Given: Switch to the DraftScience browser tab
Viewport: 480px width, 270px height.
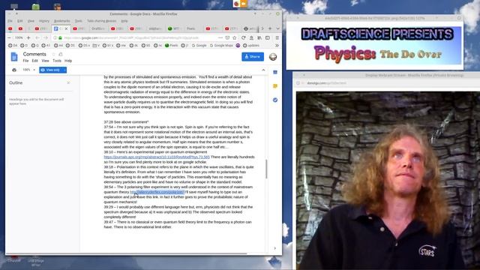Looking at the screenshot, I should click(98, 28).
